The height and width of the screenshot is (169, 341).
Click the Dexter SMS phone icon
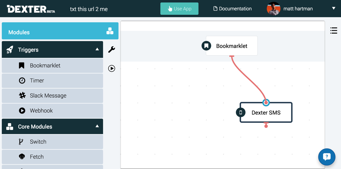tap(241, 113)
